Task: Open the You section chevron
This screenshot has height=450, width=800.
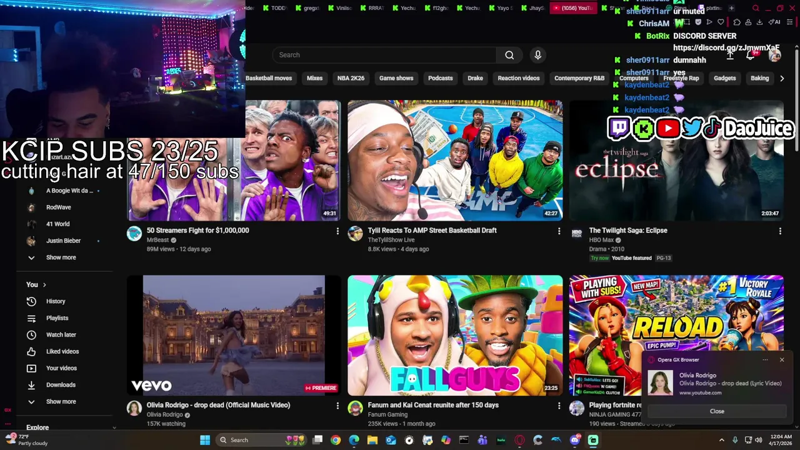Action: point(44,285)
